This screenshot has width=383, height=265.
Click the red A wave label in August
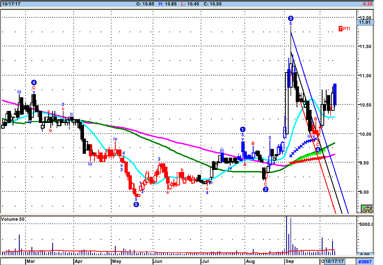pyautogui.click(x=245, y=164)
